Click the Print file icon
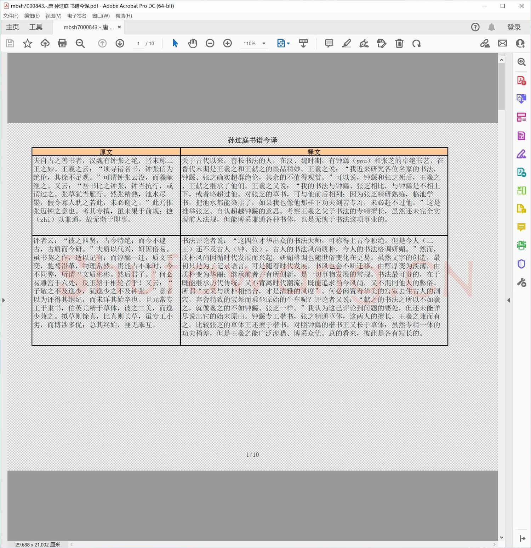This screenshot has width=531, height=548. (x=62, y=43)
